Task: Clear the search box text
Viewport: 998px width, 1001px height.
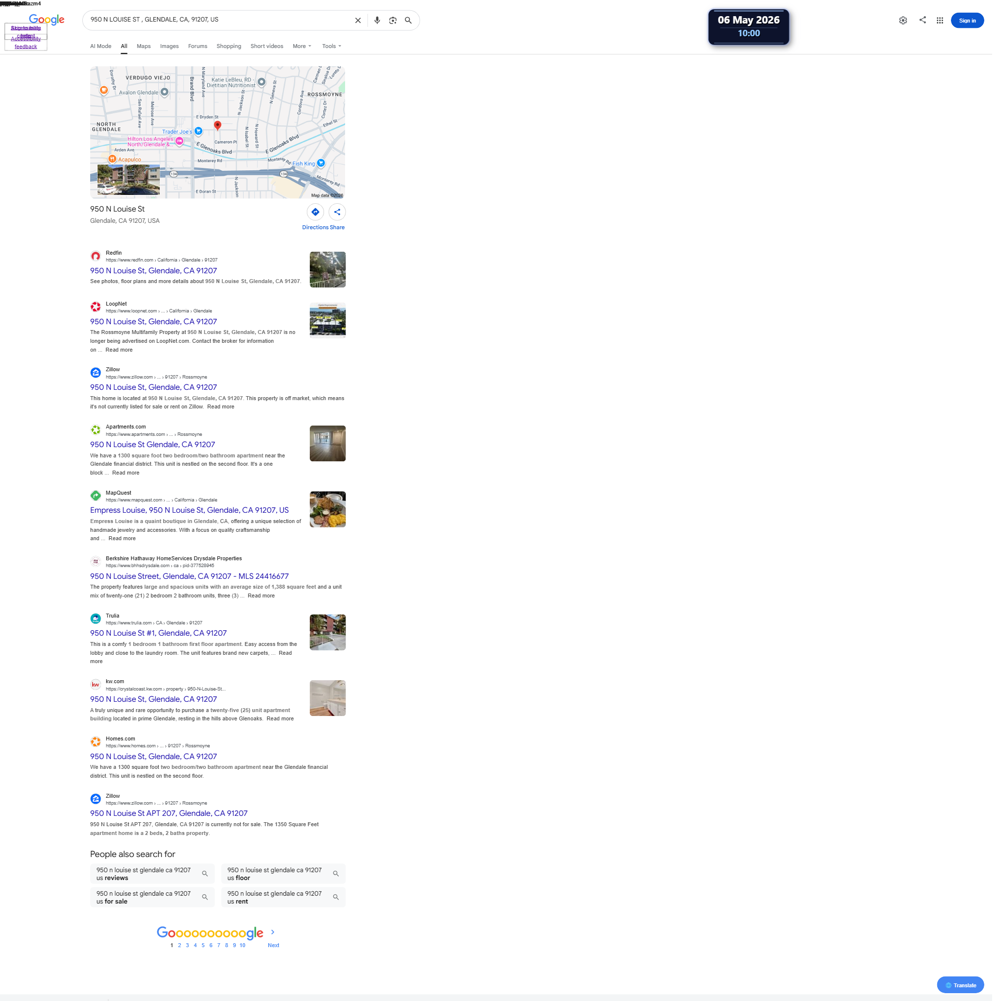Action: 358,20
